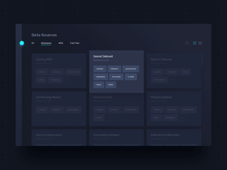Select the All tab

(33, 43)
